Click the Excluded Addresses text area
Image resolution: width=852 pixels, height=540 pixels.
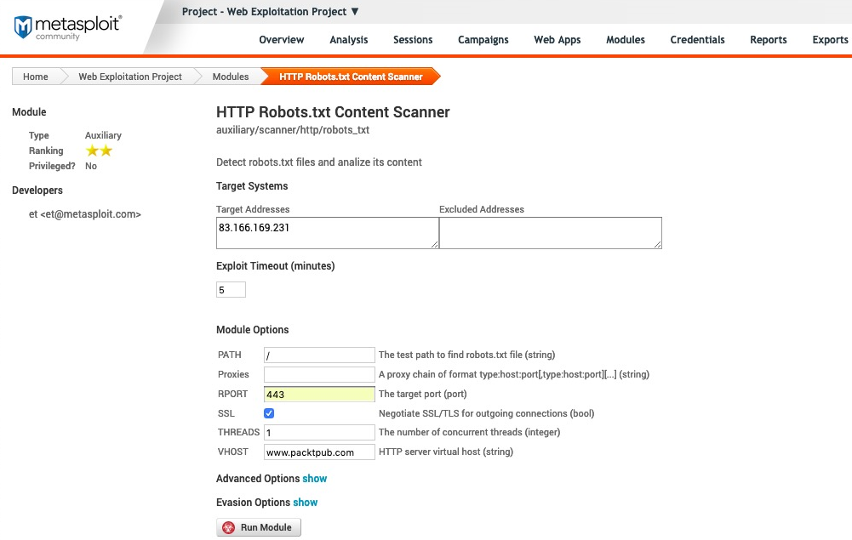click(x=550, y=233)
